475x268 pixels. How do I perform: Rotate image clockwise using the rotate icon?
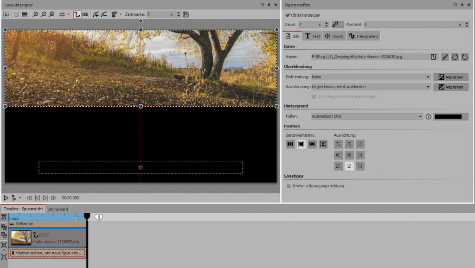coord(464,57)
